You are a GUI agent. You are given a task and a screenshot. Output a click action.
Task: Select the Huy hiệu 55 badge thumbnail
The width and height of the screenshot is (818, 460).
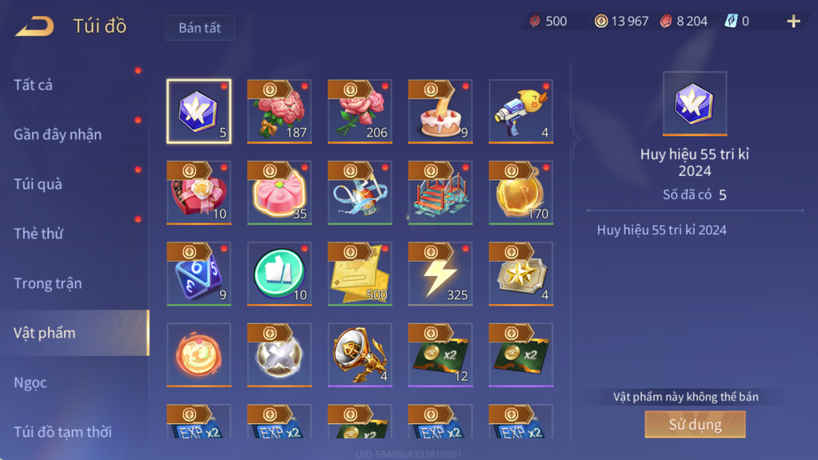(x=694, y=104)
